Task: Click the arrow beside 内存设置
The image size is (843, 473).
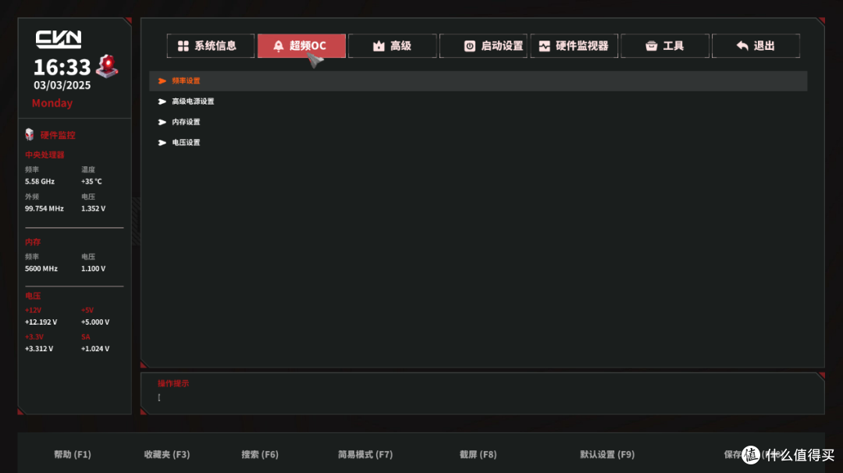Action: pos(162,122)
